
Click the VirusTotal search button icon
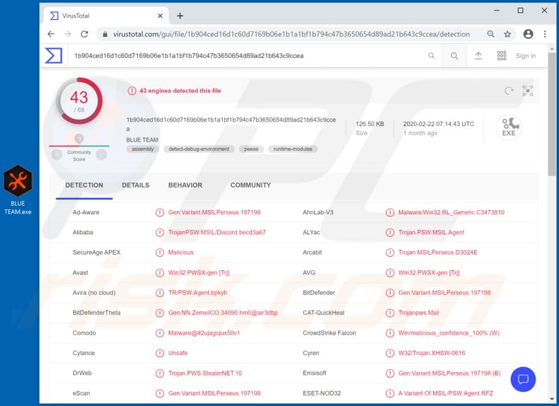coord(454,56)
